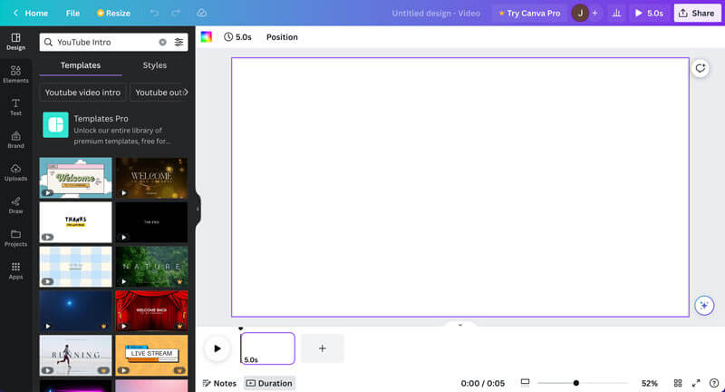Choose the red curtain Welcome Back template
Viewport: 725px width, 392px height.
[x=151, y=311]
